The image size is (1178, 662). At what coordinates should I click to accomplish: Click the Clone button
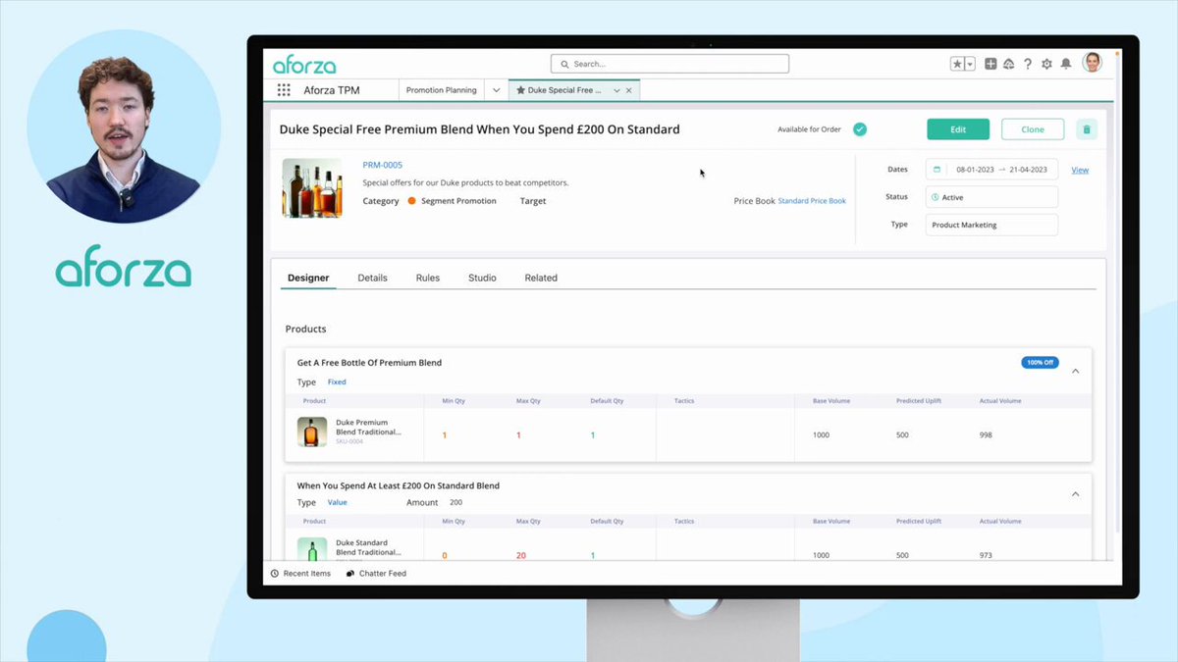click(x=1033, y=129)
